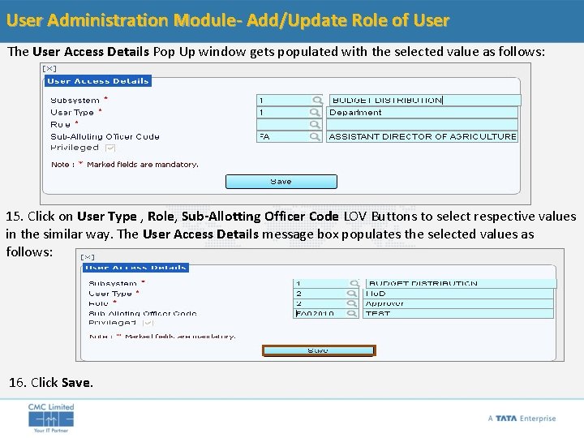
Task: Click BUDGET DISTRIBUTION field in upper dialog
Action: coord(425,101)
